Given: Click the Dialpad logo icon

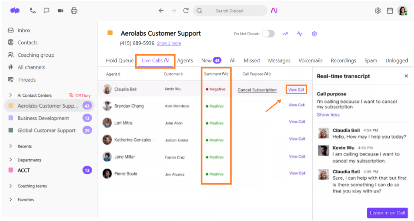Looking at the screenshot, I should point(15,11).
